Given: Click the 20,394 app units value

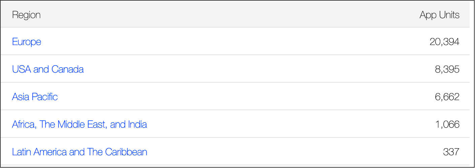Looking at the screenshot, I should 444,42.
